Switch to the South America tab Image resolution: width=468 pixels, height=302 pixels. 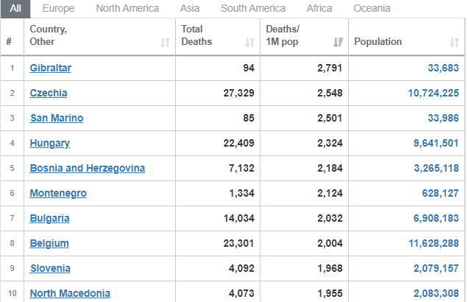coord(253,8)
